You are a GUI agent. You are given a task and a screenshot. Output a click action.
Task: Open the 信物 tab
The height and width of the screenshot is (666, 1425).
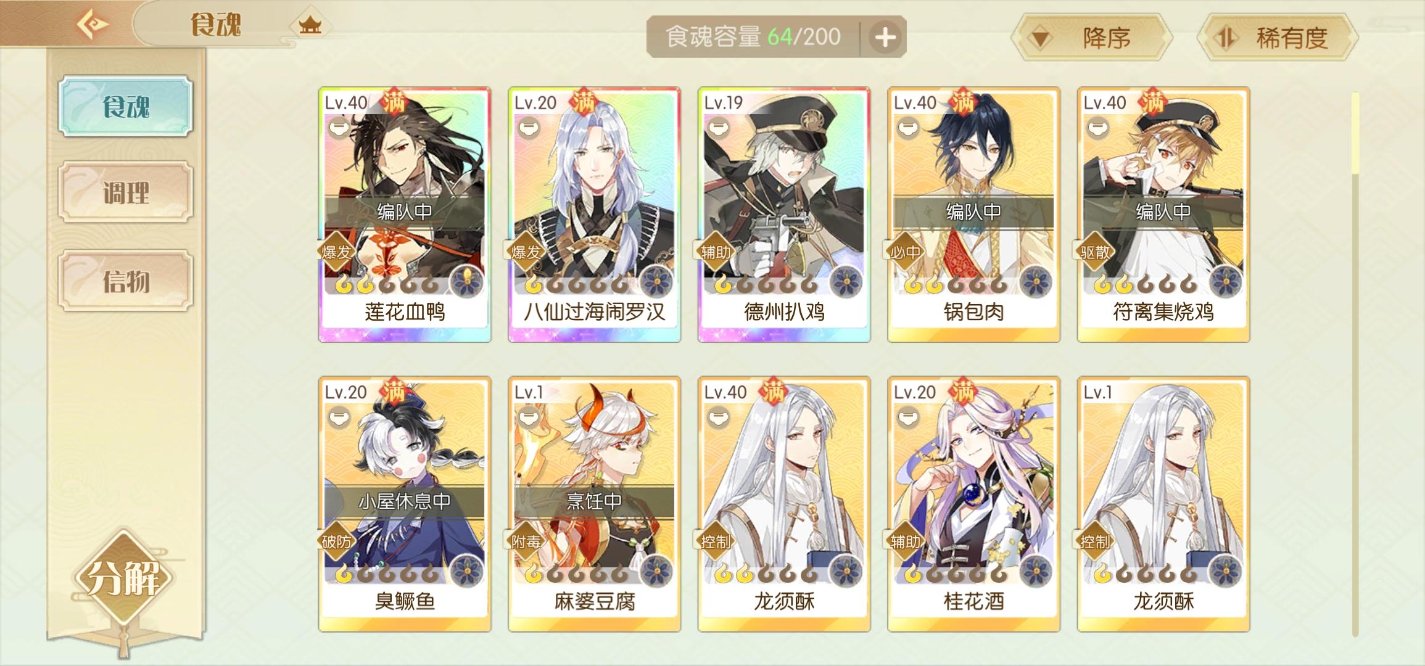pyautogui.click(x=126, y=281)
